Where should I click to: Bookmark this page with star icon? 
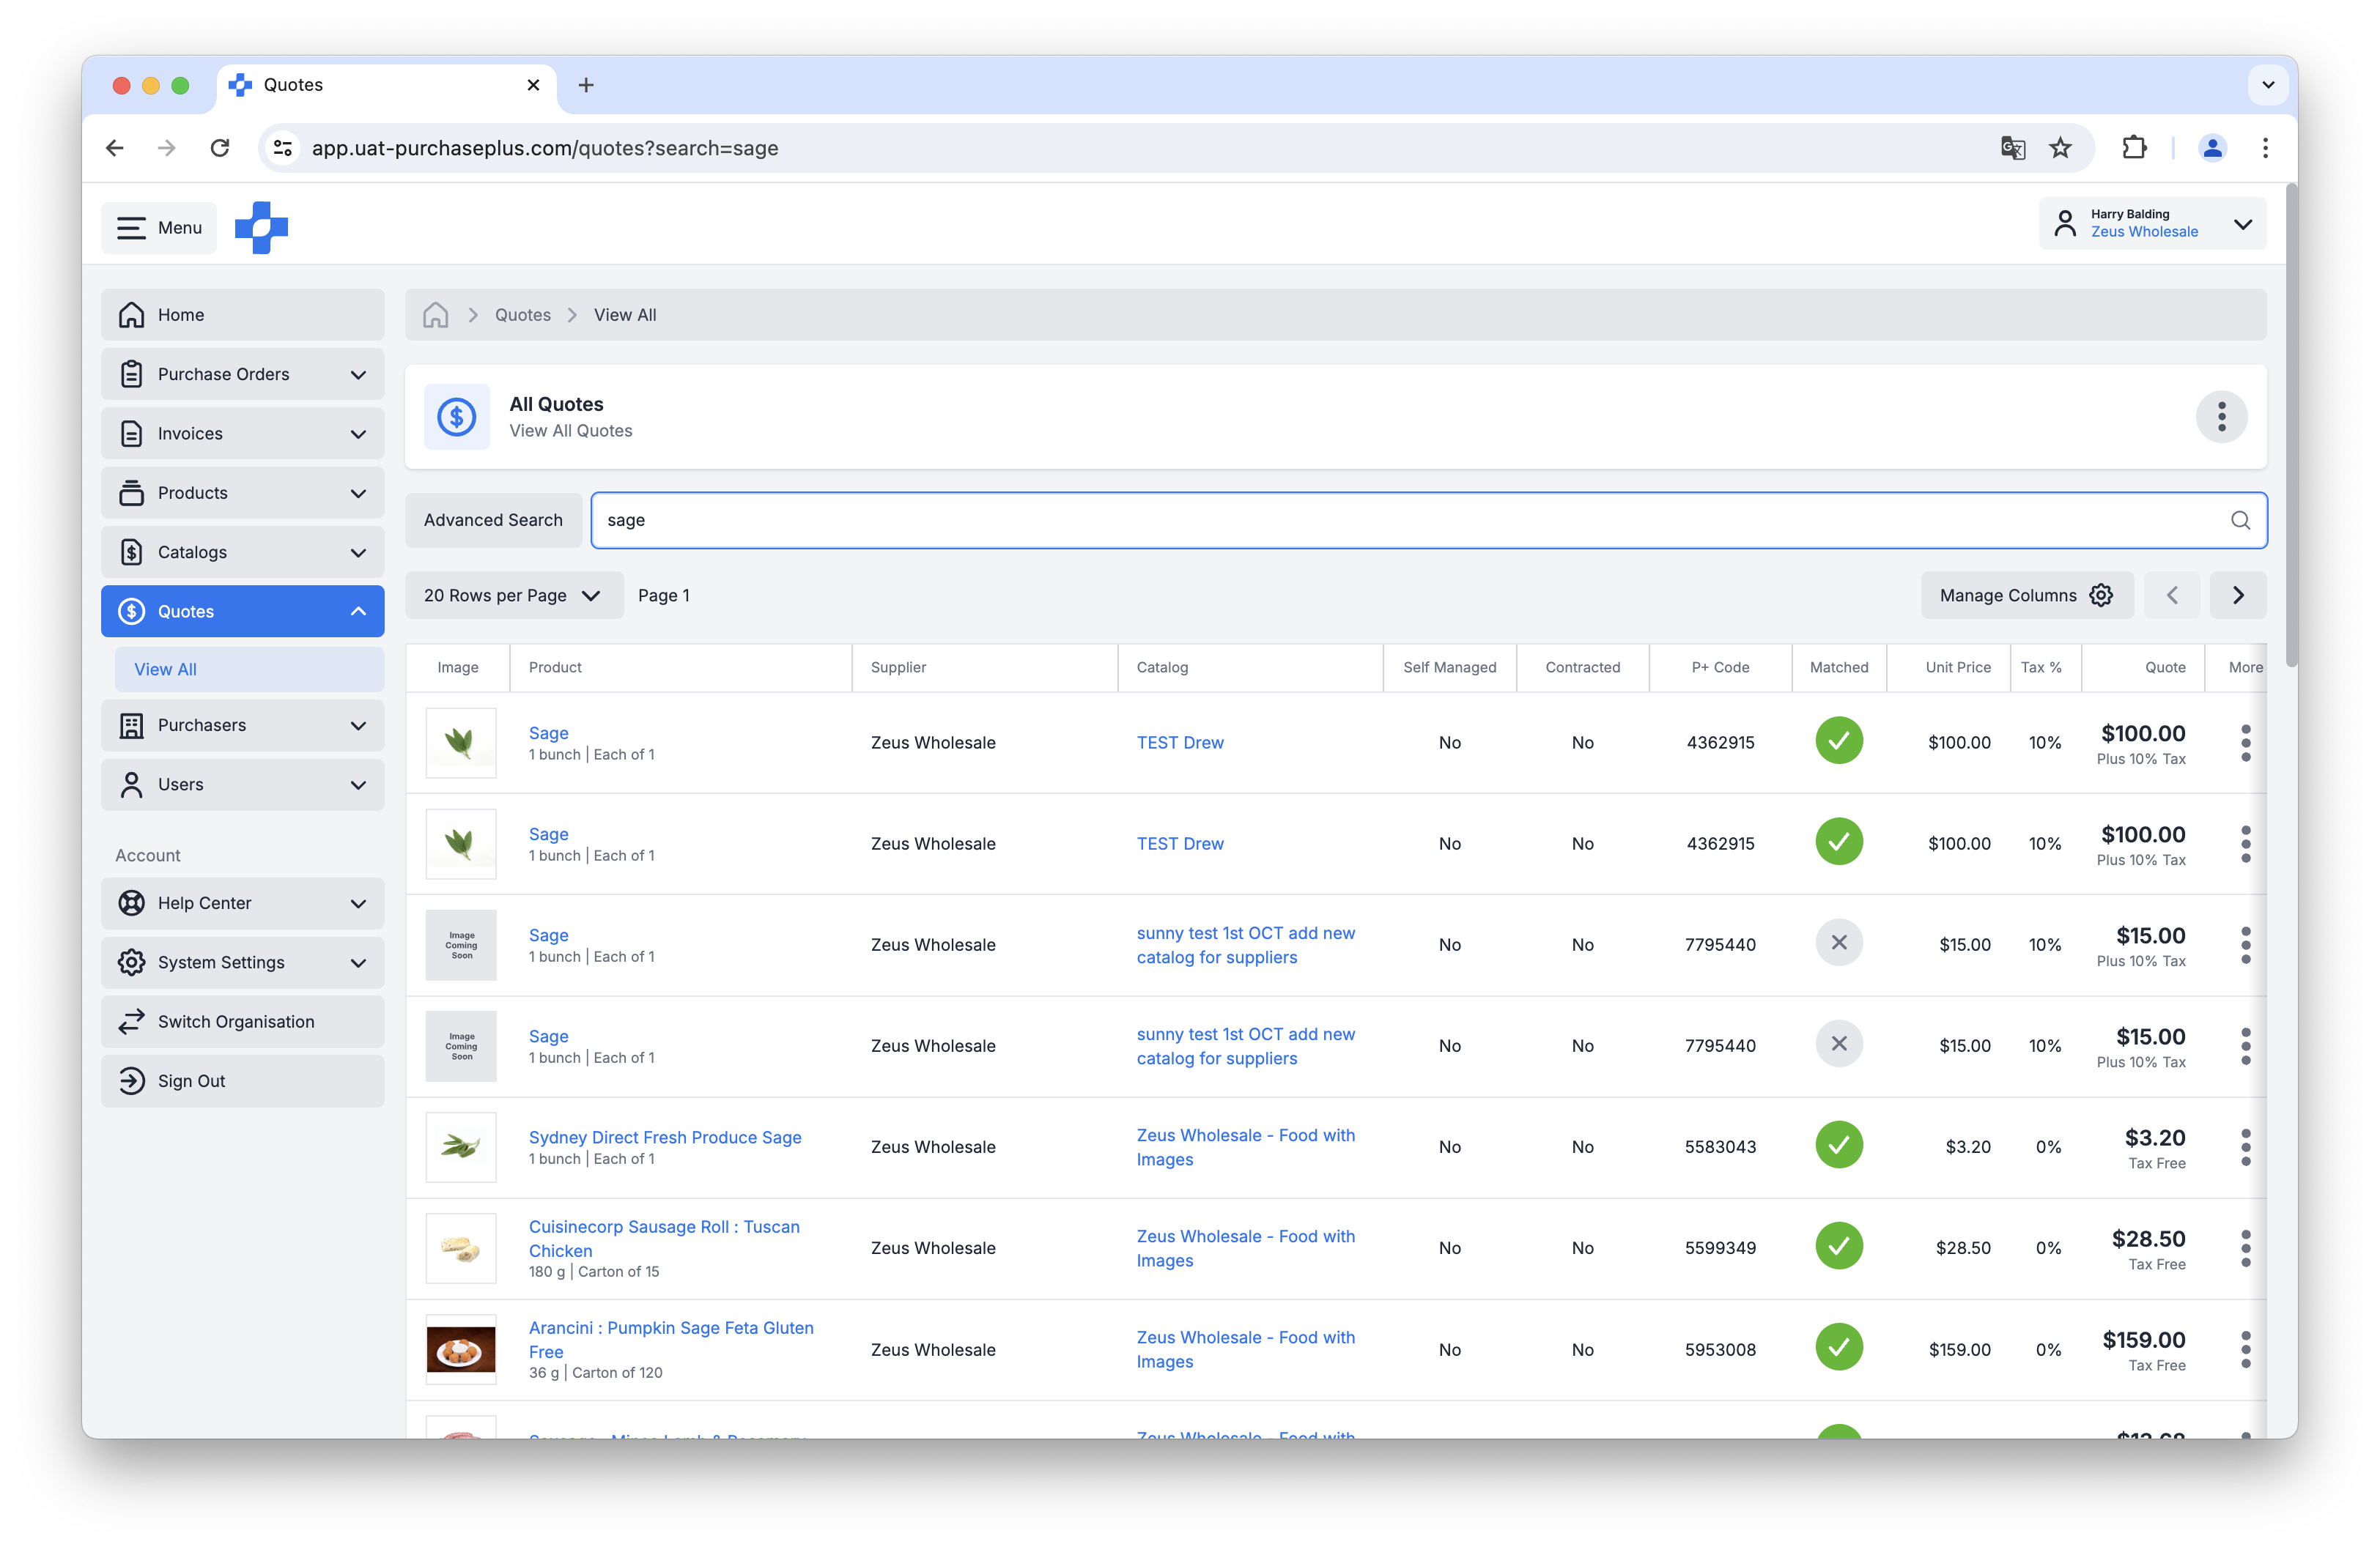(x=2060, y=148)
